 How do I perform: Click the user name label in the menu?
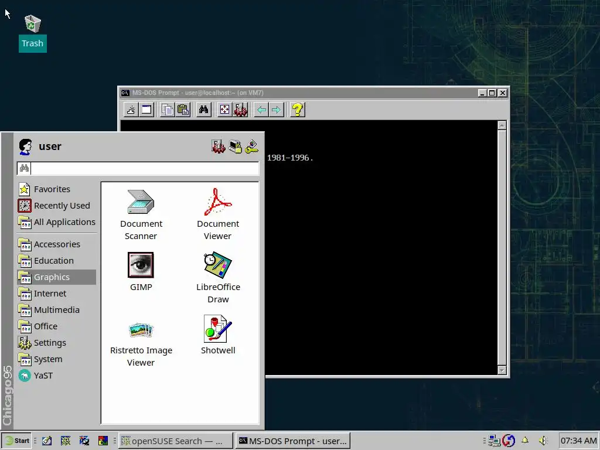pyautogui.click(x=50, y=146)
